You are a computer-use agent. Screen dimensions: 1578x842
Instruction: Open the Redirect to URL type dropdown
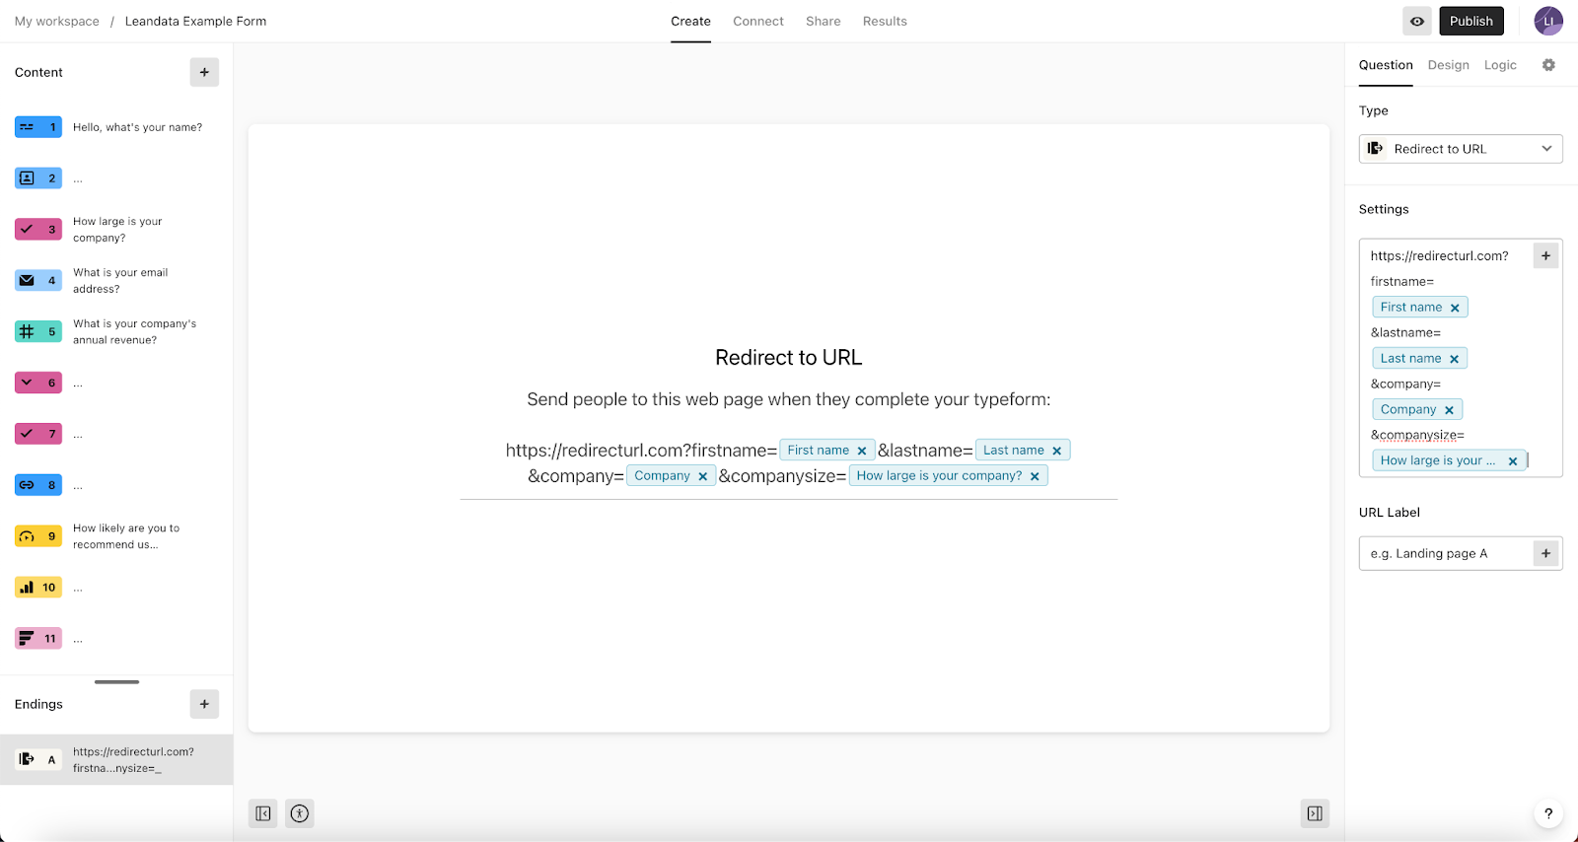1461,149
